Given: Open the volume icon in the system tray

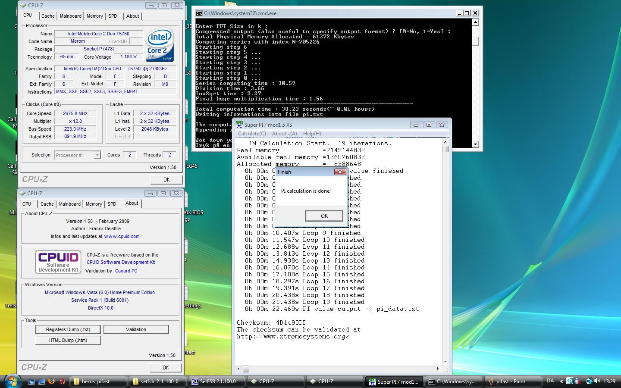Looking at the screenshot, I should pos(597,381).
